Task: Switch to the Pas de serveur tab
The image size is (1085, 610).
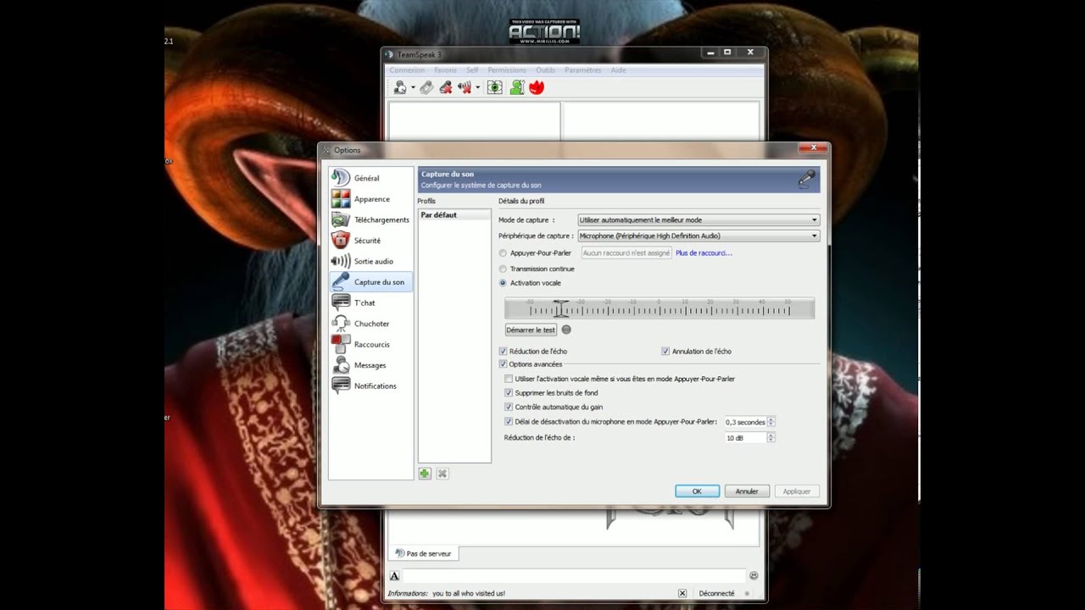Action: (x=423, y=553)
